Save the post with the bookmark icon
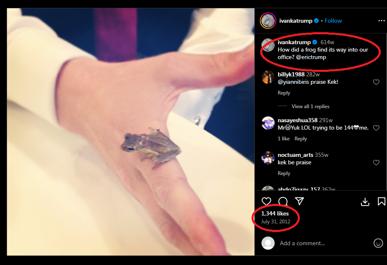This screenshot has height=265, width=387. [381, 201]
